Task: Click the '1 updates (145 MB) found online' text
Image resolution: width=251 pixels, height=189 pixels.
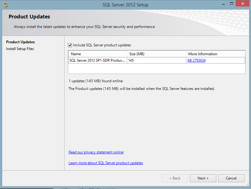Action: [x=96, y=81]
